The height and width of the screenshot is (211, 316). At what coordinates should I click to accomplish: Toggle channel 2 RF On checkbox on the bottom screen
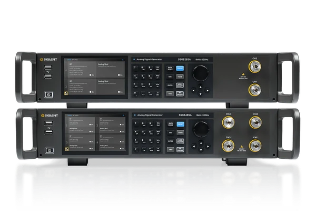tap(121, 124)
